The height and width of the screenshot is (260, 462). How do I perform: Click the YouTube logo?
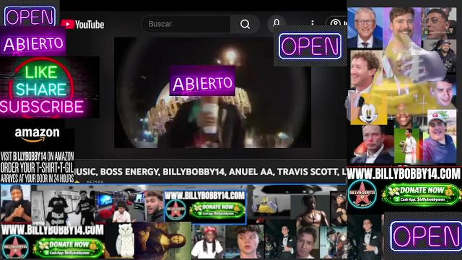[x=82, y=24]
